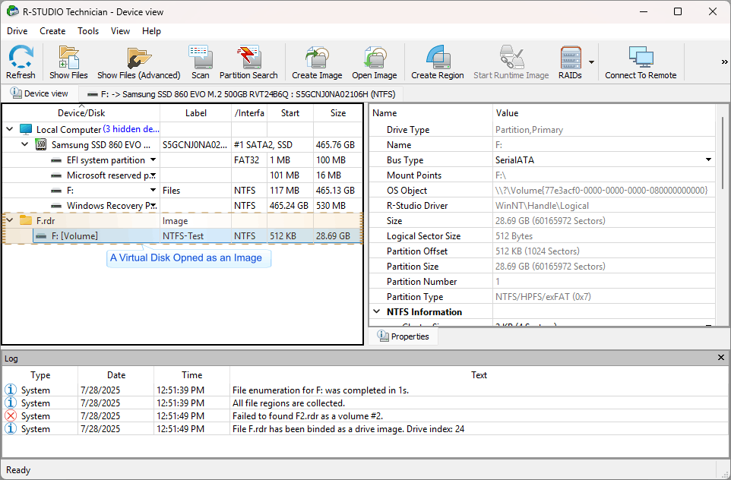Click the F: [Volume] drive icon
The height and width of the screenshot is (480, 731).
41,236
